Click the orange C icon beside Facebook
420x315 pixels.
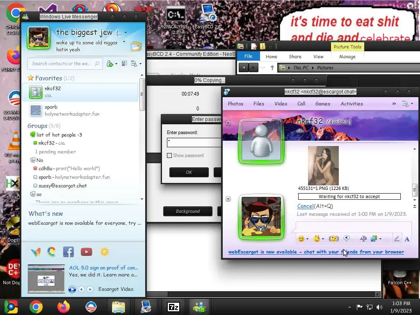coord(52,252)
